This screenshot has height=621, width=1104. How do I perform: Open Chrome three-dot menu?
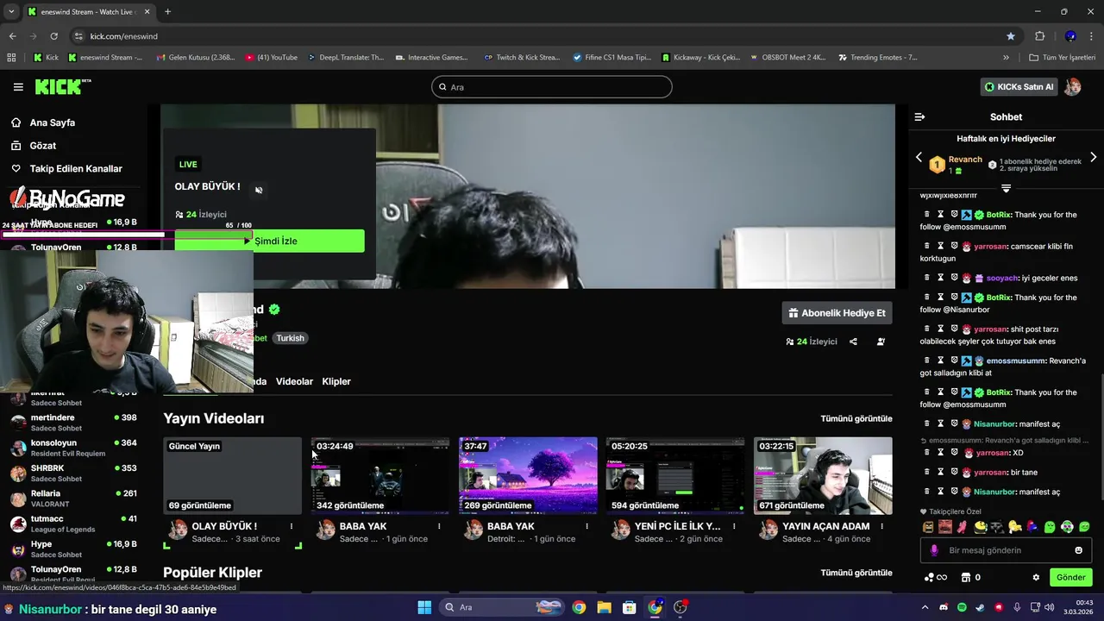[x=1092, y=36]
